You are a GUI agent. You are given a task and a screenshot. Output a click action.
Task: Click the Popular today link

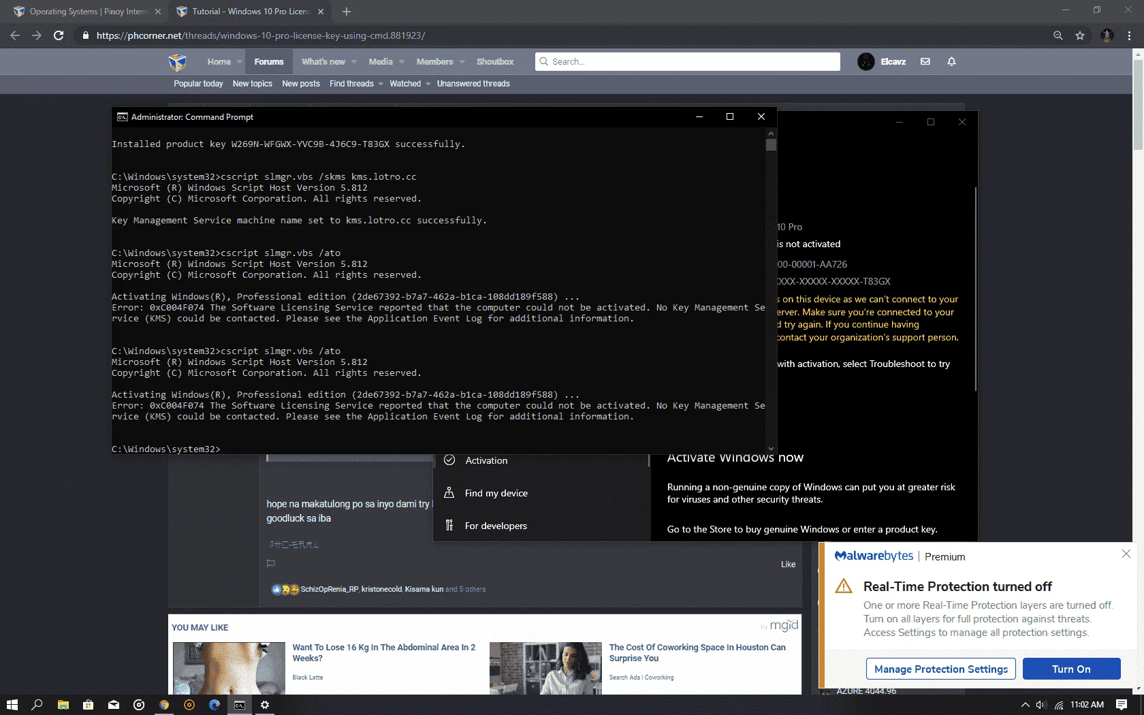198,84
